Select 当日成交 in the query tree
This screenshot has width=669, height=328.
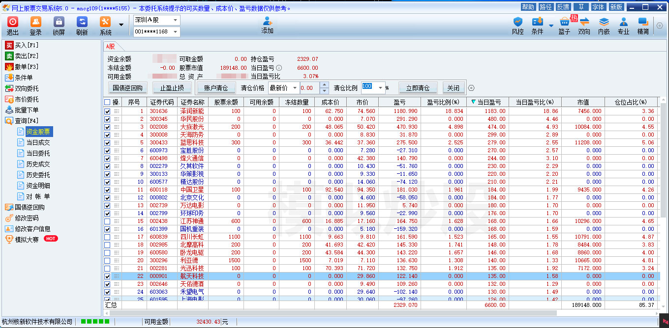pos(38,142)
